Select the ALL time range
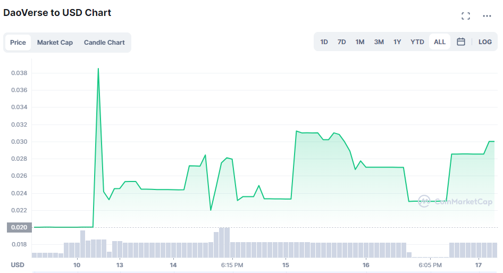503x273 pixels. coord(440,42)
